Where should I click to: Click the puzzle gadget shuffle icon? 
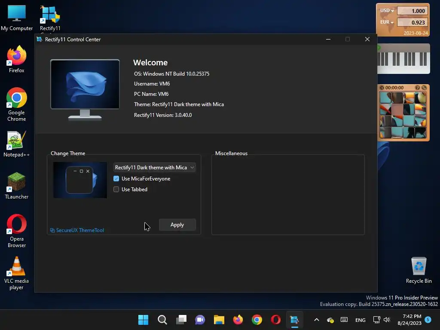[x=424, y=88]
